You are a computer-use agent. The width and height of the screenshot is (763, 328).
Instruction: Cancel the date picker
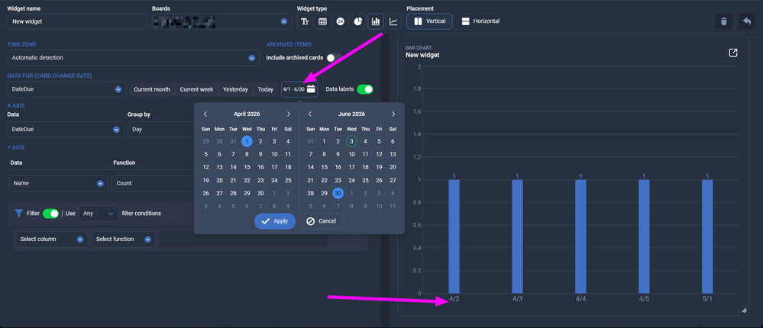point(322,221)
